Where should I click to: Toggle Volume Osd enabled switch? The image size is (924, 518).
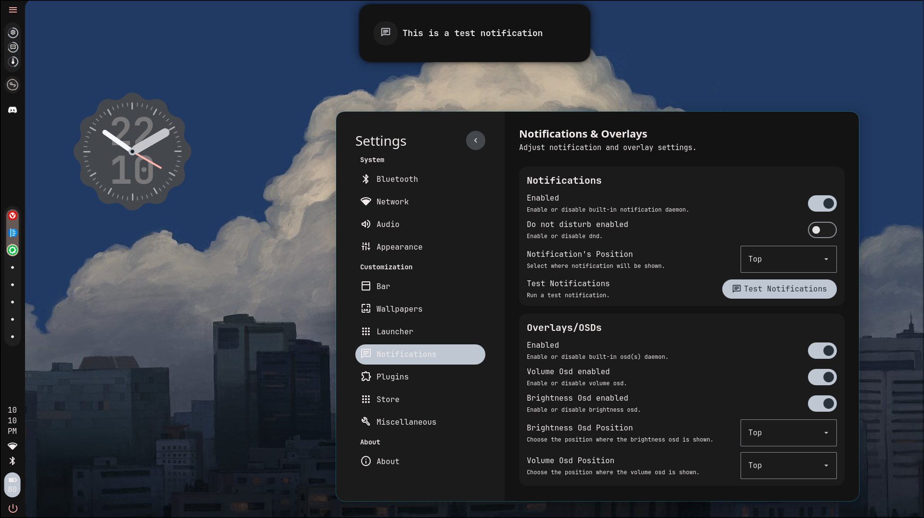[x=822, y=377]
